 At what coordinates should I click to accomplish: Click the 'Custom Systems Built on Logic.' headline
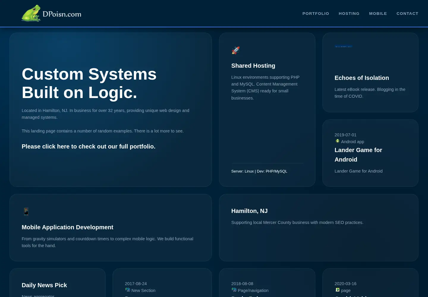click(x=89, y=83)
